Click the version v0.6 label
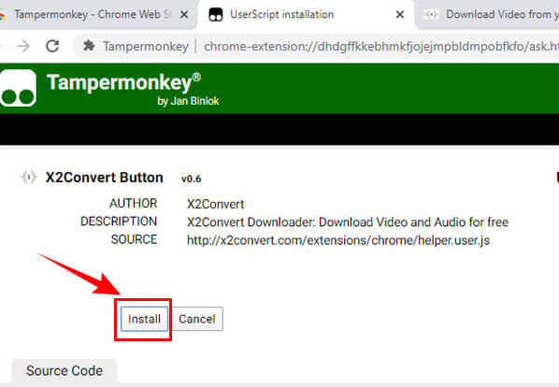This screenshot has width=559, height=387. (x=191, y=179)
